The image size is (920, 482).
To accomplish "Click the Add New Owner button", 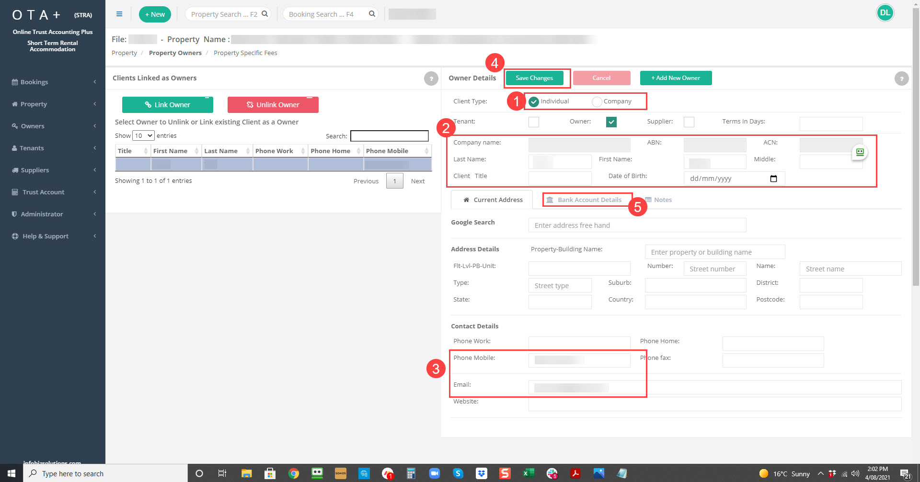I will point(676,78).
